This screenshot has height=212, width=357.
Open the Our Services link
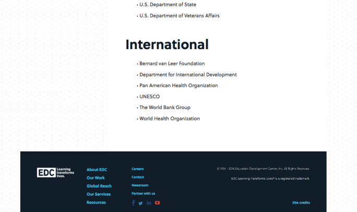click(x=99, y=194)
